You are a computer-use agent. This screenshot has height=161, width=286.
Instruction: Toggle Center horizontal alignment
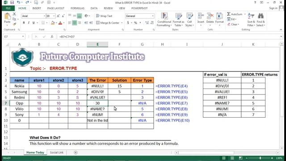click(x=75, y=23)
